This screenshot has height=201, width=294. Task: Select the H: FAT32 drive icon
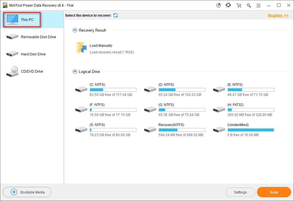(x=219, y=109)
